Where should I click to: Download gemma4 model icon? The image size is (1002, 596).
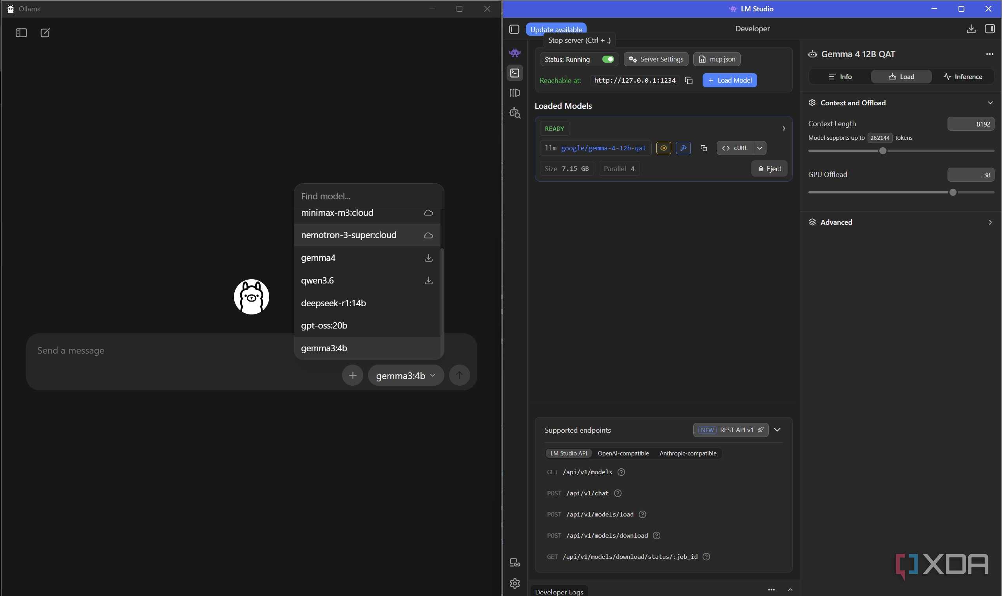(428, 258)
